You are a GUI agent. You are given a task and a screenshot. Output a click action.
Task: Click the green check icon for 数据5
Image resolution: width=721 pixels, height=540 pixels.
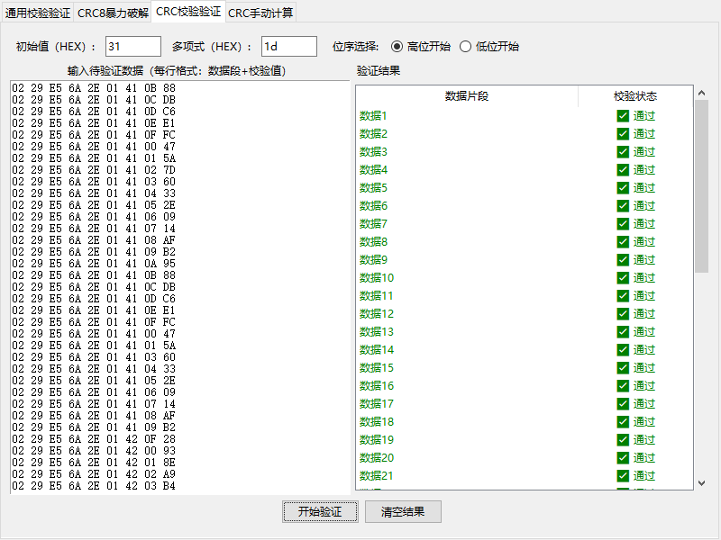click(623, 188)
